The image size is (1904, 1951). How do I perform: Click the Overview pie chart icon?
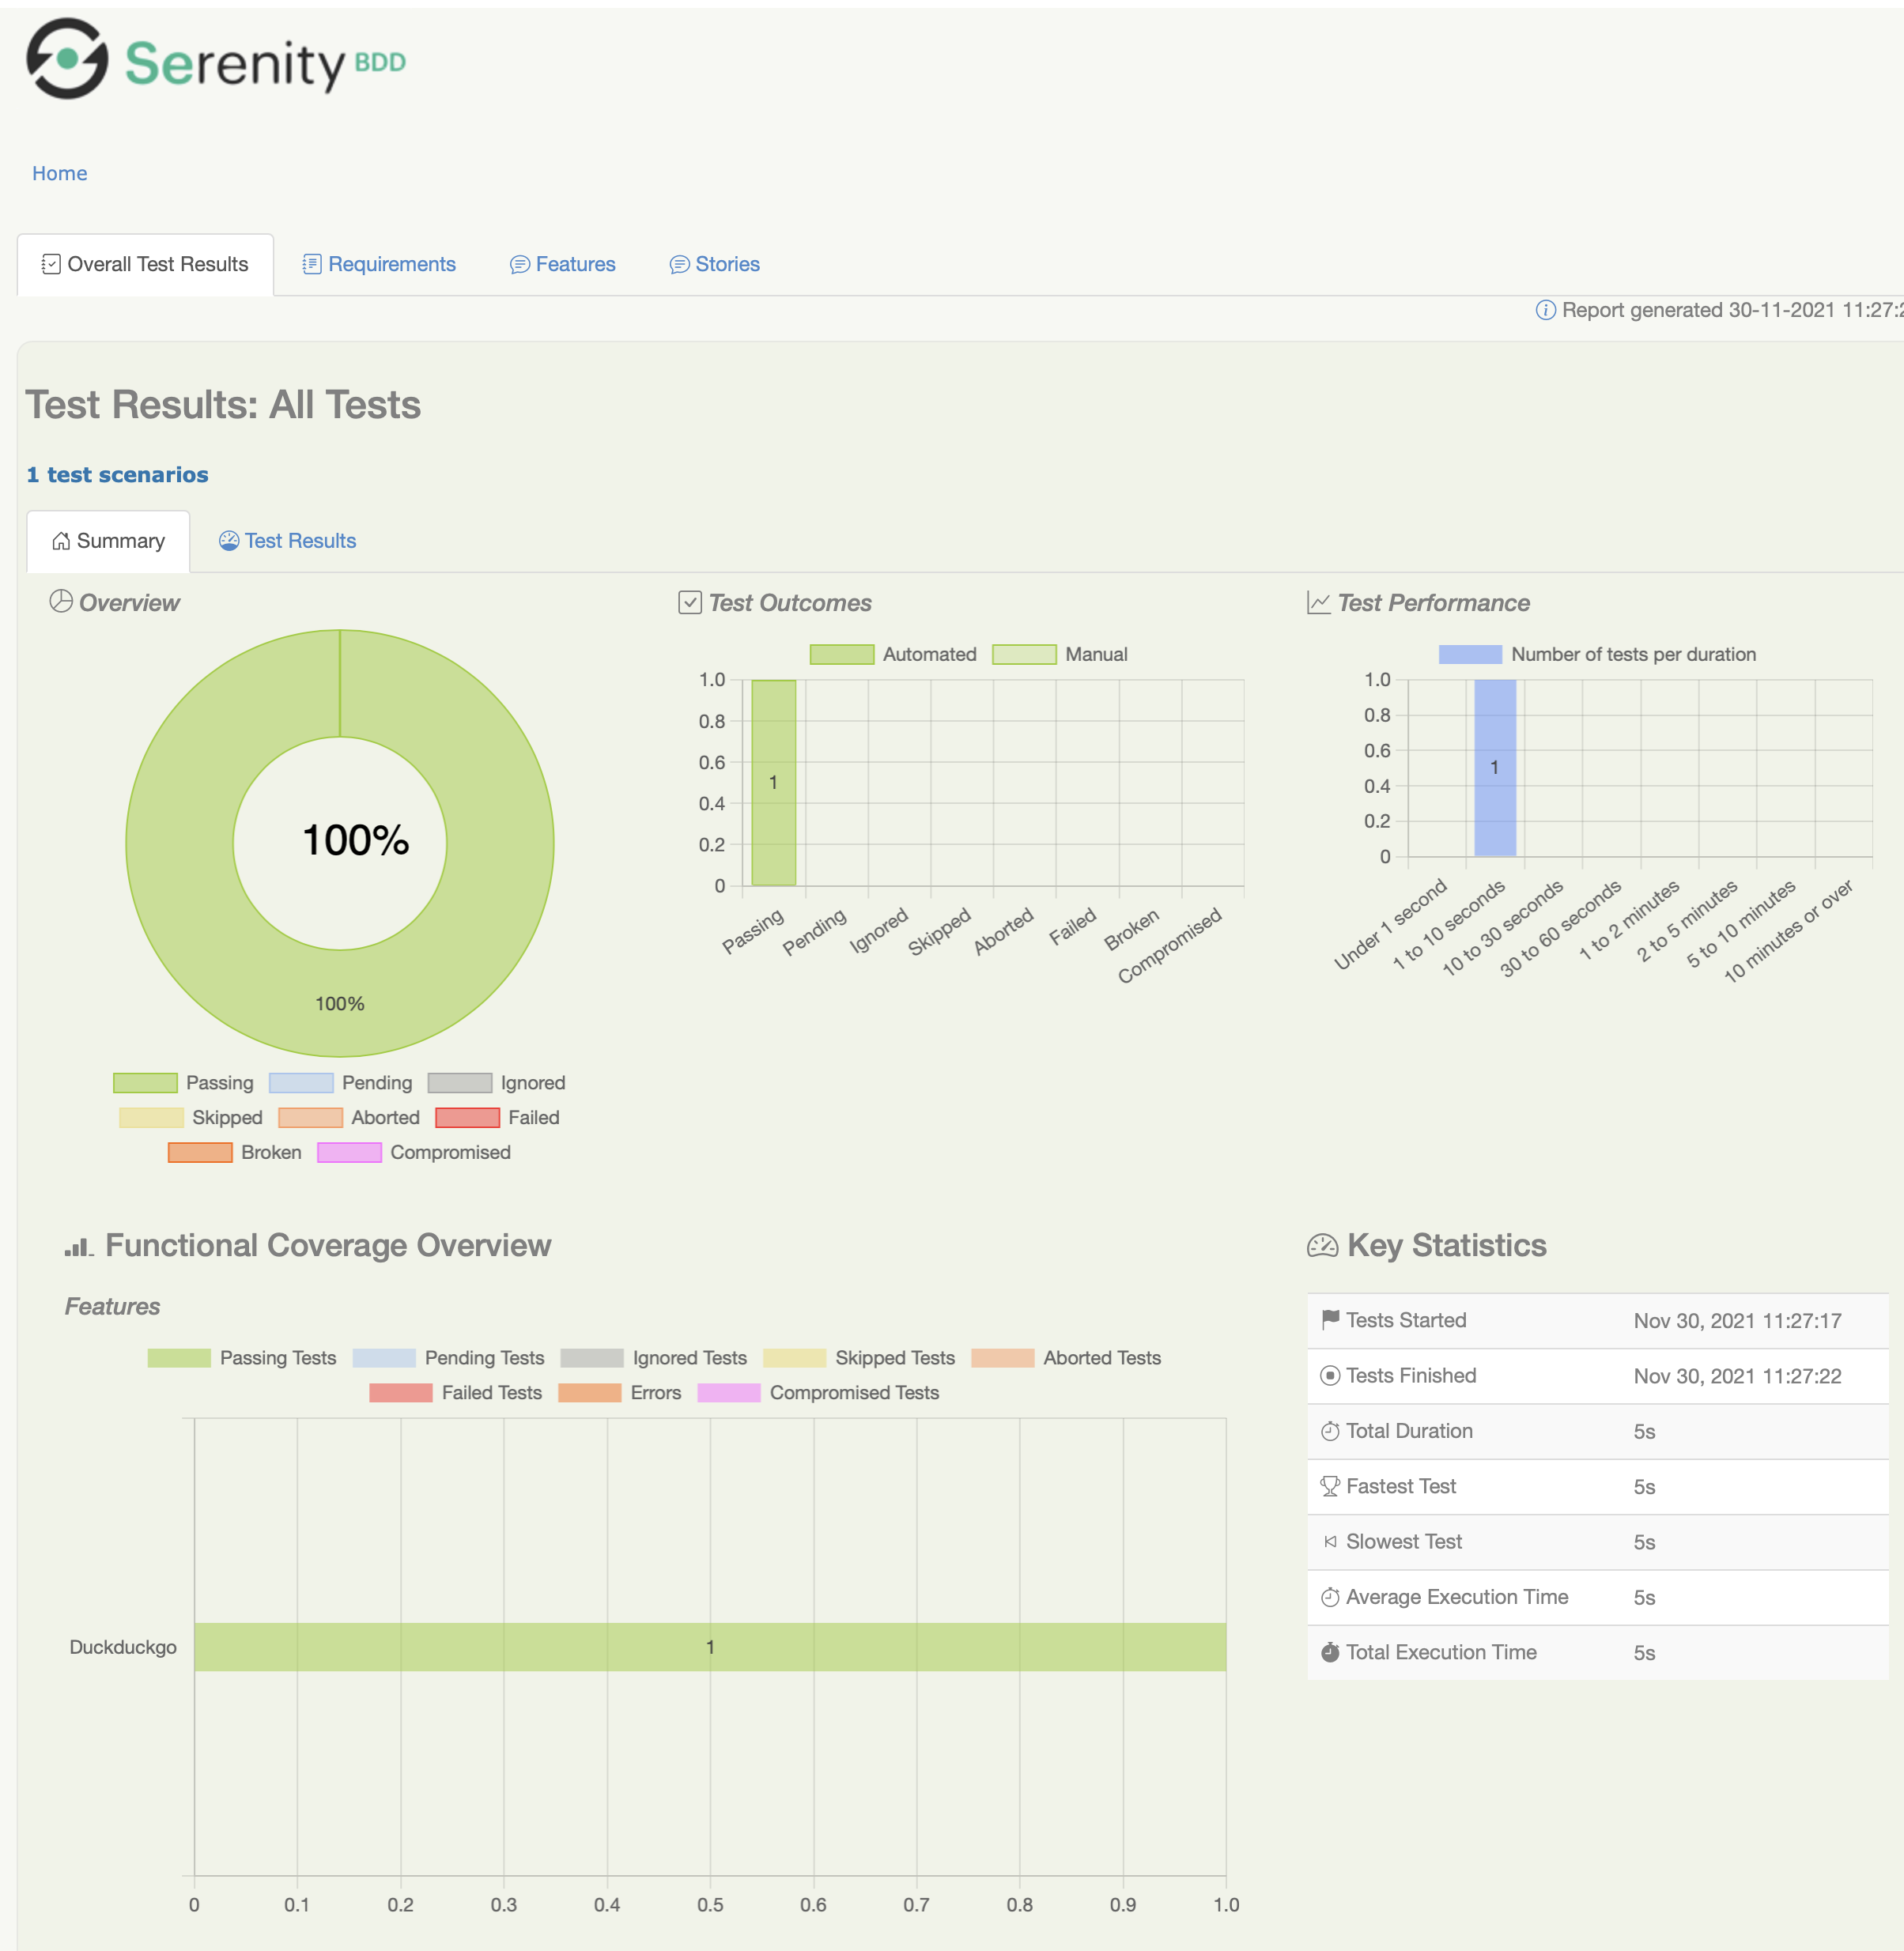coord(61,601)
